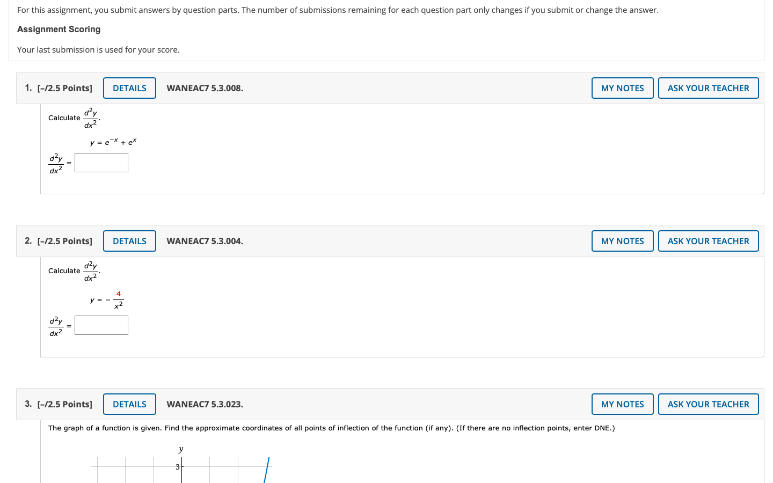Expand DETAILS for question 3
Viewport: 773px width, 483px height.
pyautogui.click(x=129, y=404)
